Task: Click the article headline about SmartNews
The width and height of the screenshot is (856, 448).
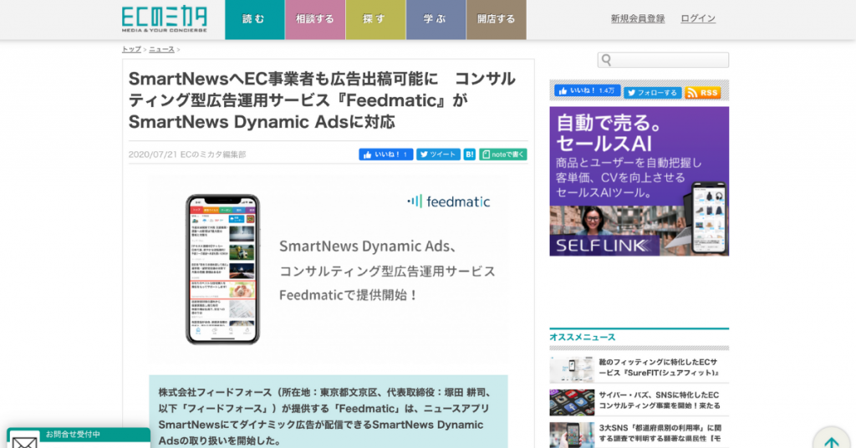Action: (x=322, y=100)
